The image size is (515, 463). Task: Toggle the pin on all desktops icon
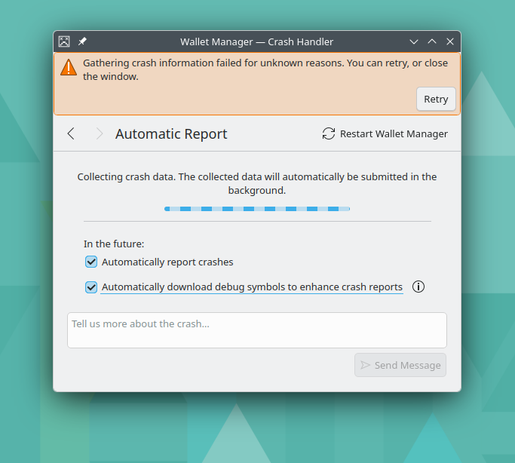pyautogui.click(x=82, y=41)
